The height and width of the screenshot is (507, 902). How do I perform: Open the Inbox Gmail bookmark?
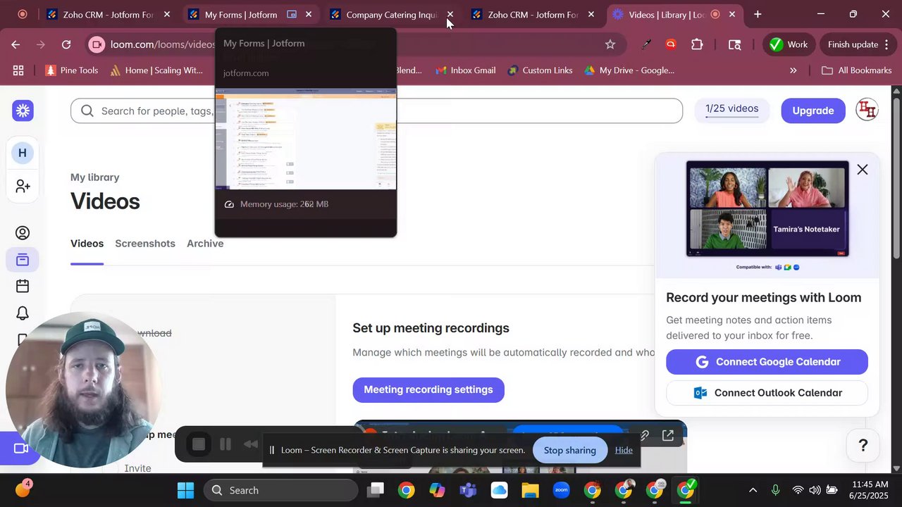pos(465,70)
